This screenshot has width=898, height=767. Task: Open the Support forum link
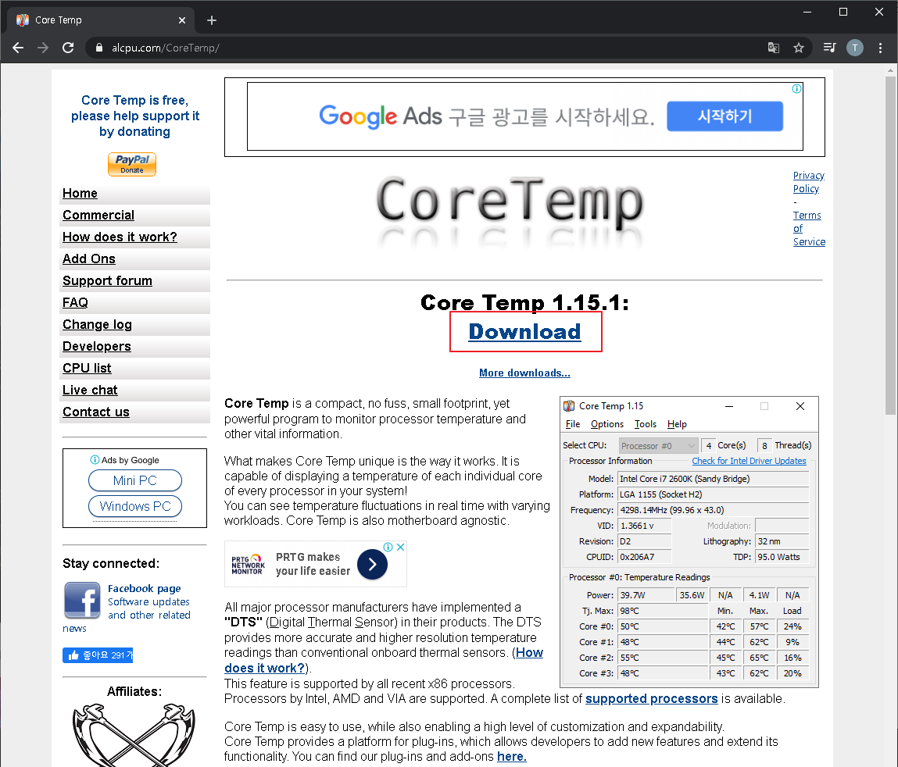coord(107,280)
